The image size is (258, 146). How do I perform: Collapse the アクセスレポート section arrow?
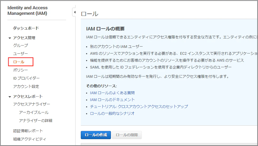click(x=10, y=97)
